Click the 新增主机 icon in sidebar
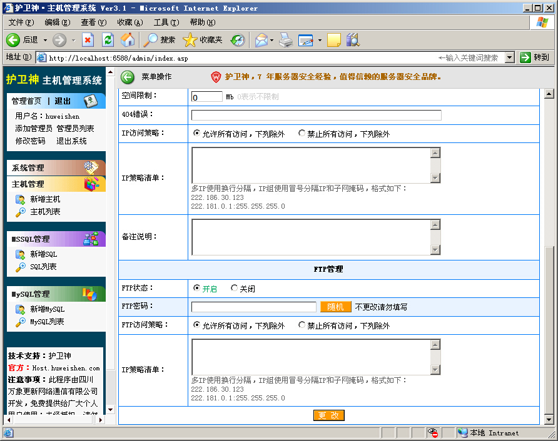This screenshot has height=441, width=558. [20, 199]
